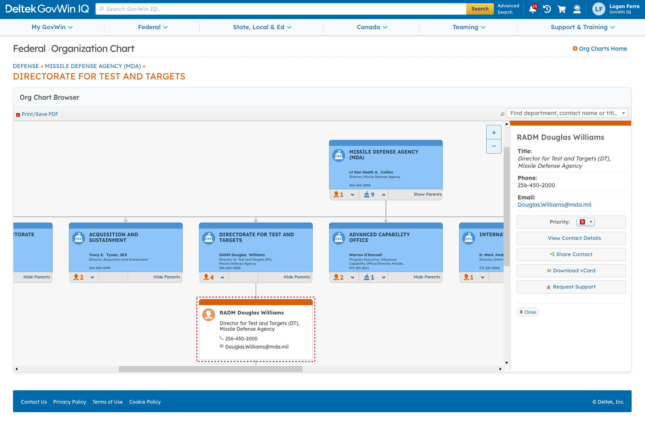This screenshot has height=430, width=645.
Task: Click the DEFENSE breadcrumb link
Action: tap(26, 66)
